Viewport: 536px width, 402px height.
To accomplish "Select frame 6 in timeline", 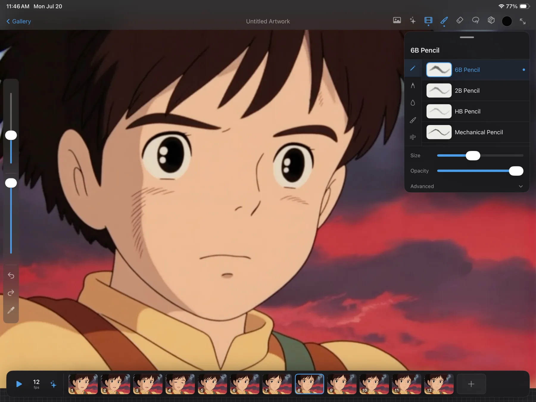I will tap(245, 384).
